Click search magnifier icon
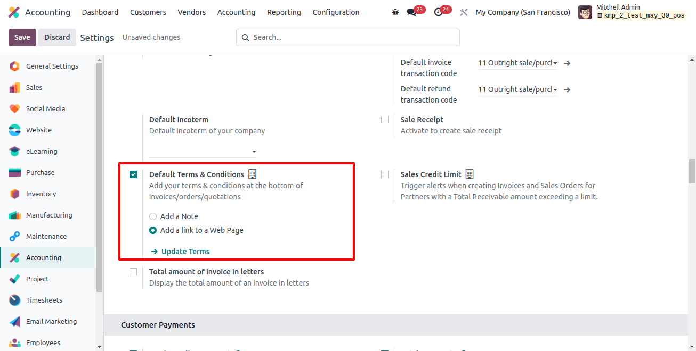Screen dimensions: 696x351 (x=245, y=38)
